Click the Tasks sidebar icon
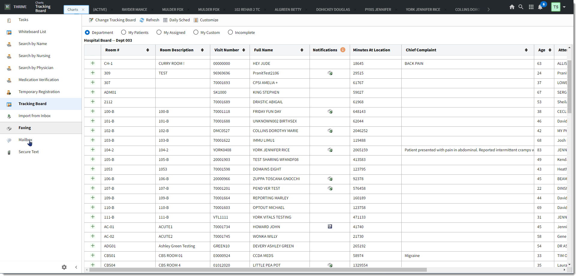Screen dimensions: 578x278 [9, 20]
